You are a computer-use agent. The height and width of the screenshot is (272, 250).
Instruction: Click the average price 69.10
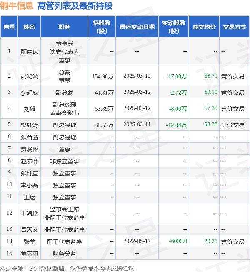(211, 92)
